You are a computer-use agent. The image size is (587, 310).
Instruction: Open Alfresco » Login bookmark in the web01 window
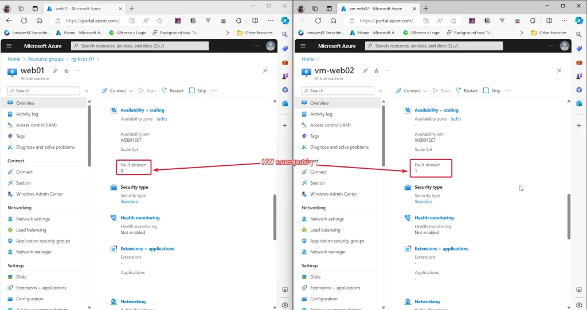[128, 33]
